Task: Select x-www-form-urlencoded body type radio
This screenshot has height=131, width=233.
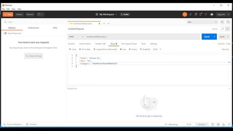Action: (94, 49)
